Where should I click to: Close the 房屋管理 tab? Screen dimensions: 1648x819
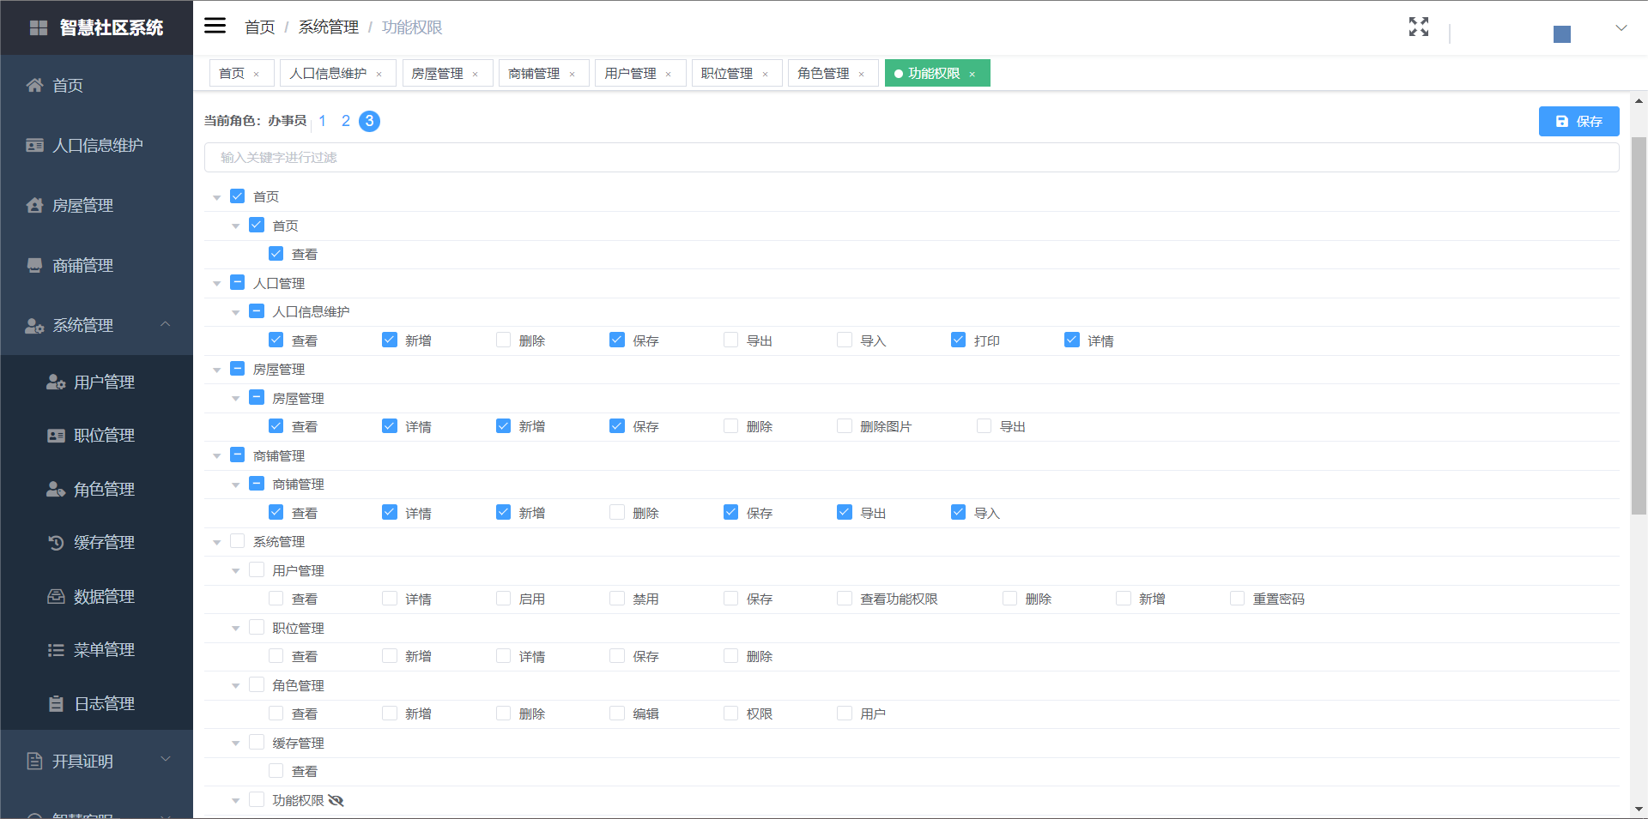pos(475,75)
